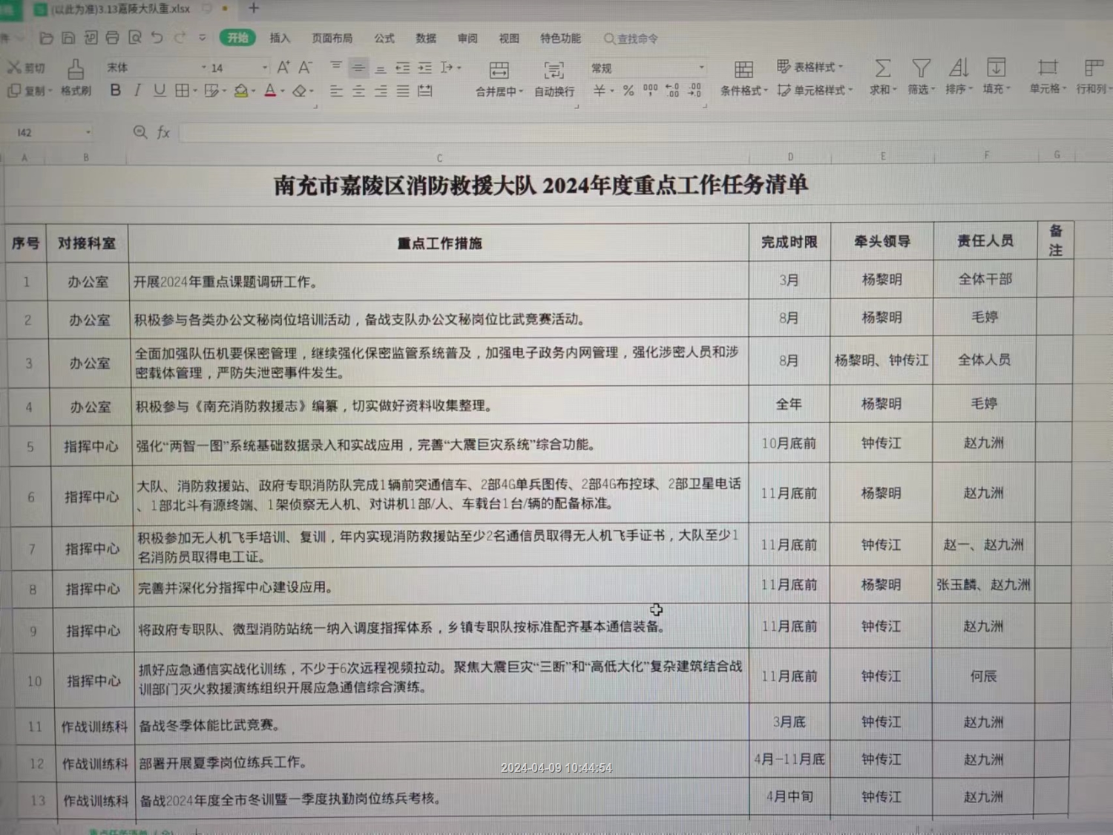Screen dimensions: 1113x835
Task: Align text right horizontally
Action: coord(380,91)
